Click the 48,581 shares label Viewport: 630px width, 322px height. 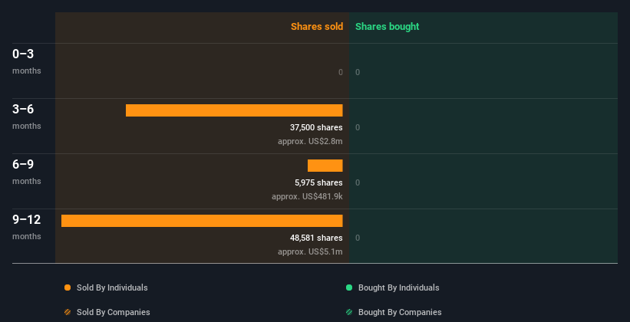(316, 238)
